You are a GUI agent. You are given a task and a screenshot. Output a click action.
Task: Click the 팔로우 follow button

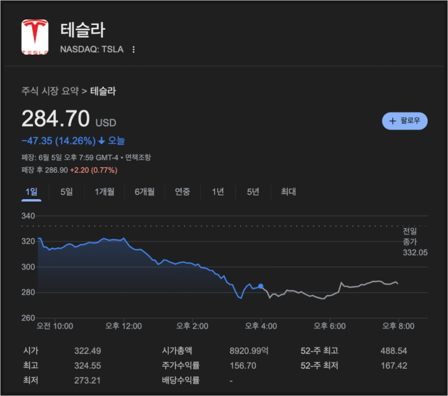[x=404, y=121]
